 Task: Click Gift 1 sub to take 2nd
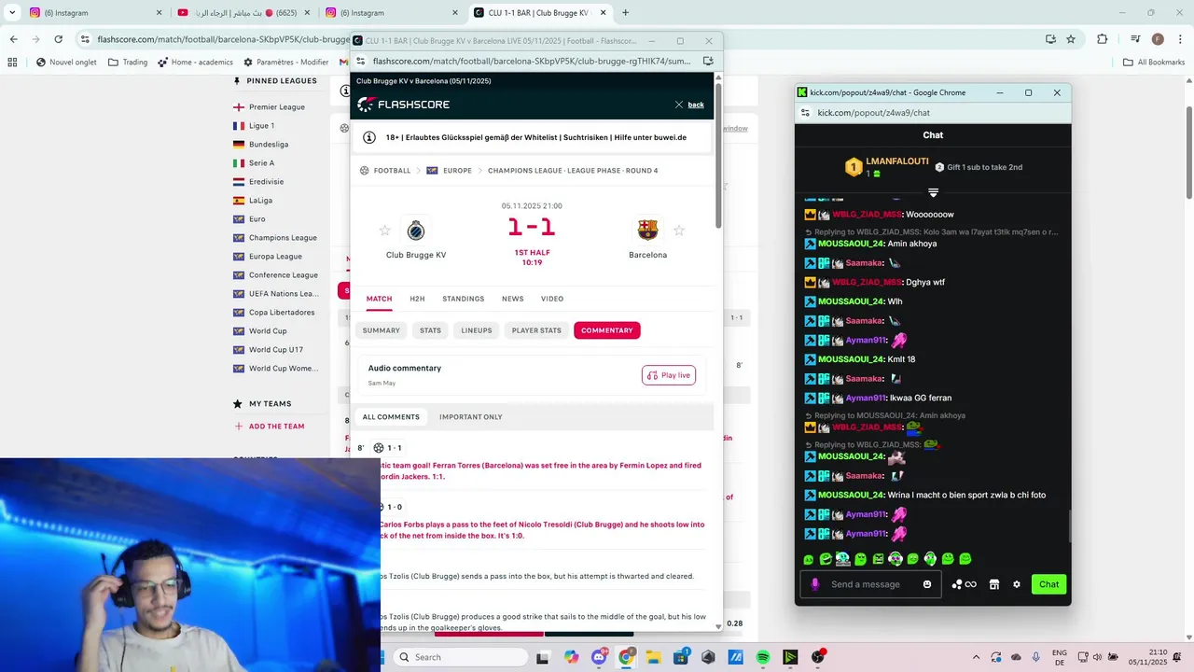point(979,167)
